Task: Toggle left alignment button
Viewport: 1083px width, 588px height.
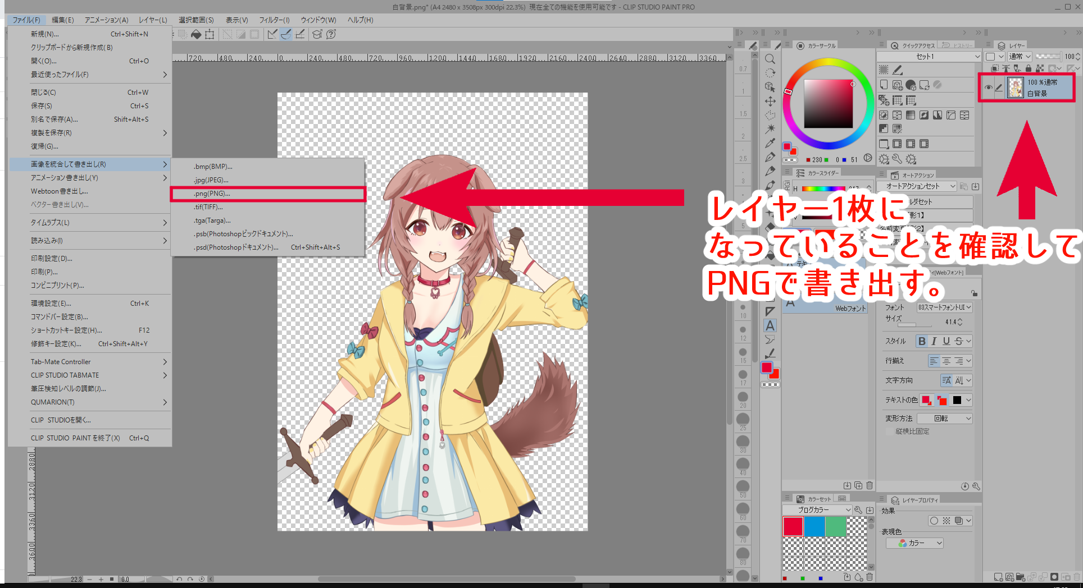Action: click(934, 361)
